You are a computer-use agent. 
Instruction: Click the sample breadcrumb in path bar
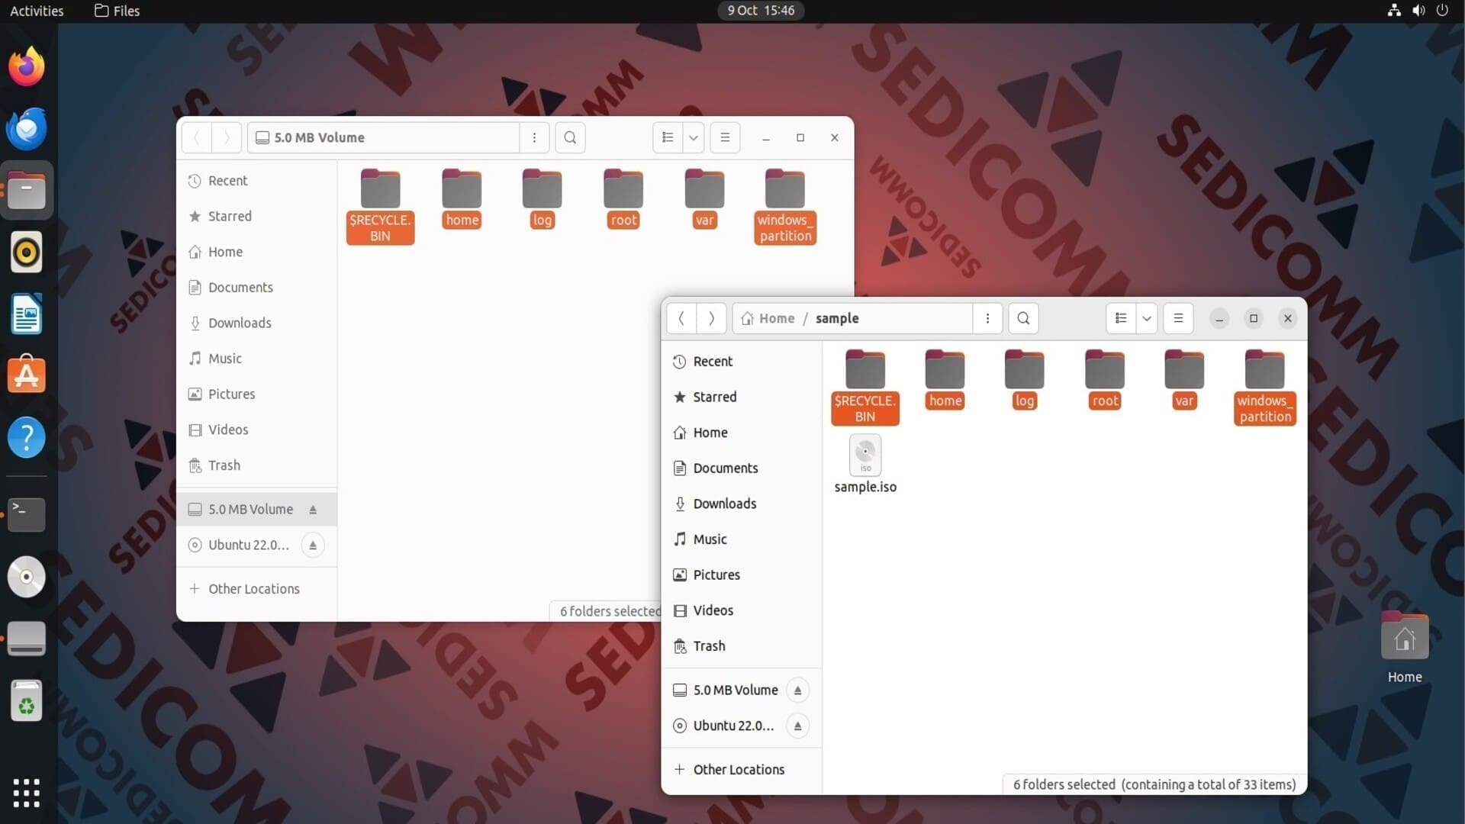[837, 318]
